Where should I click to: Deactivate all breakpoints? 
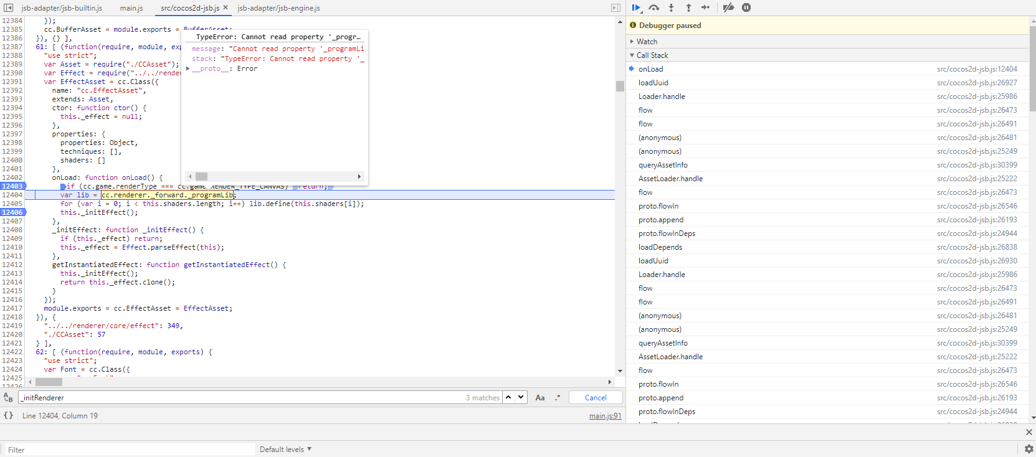[x=728, y=7]
